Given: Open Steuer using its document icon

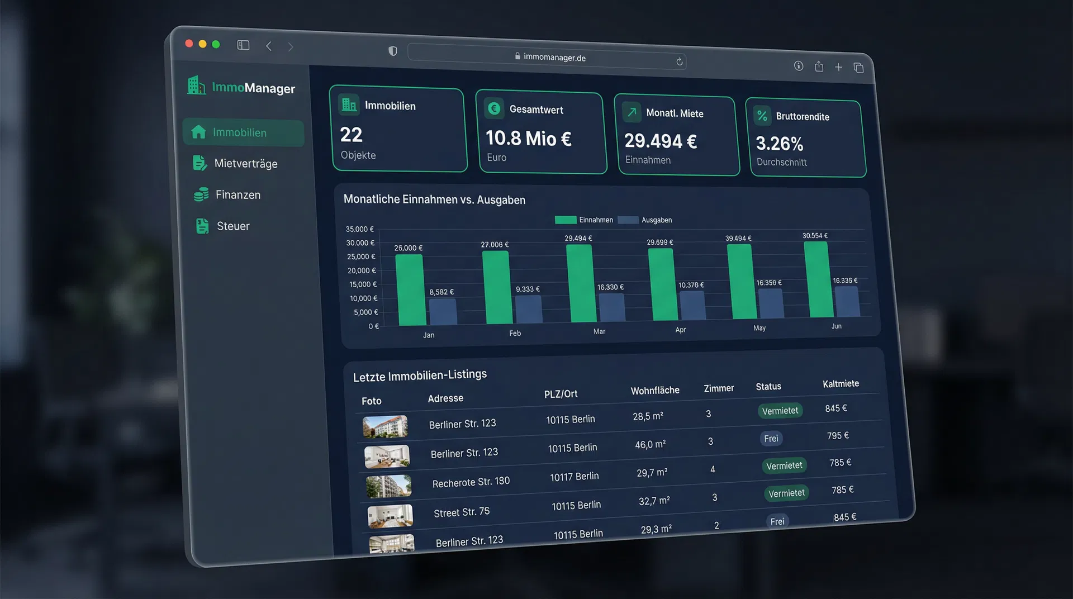Looking at the screenshot, I should tap(201, 225).
